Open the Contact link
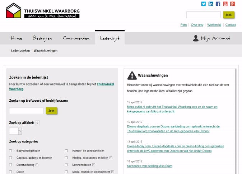Screen dimensions: 242x174 (x=231, y=25)
